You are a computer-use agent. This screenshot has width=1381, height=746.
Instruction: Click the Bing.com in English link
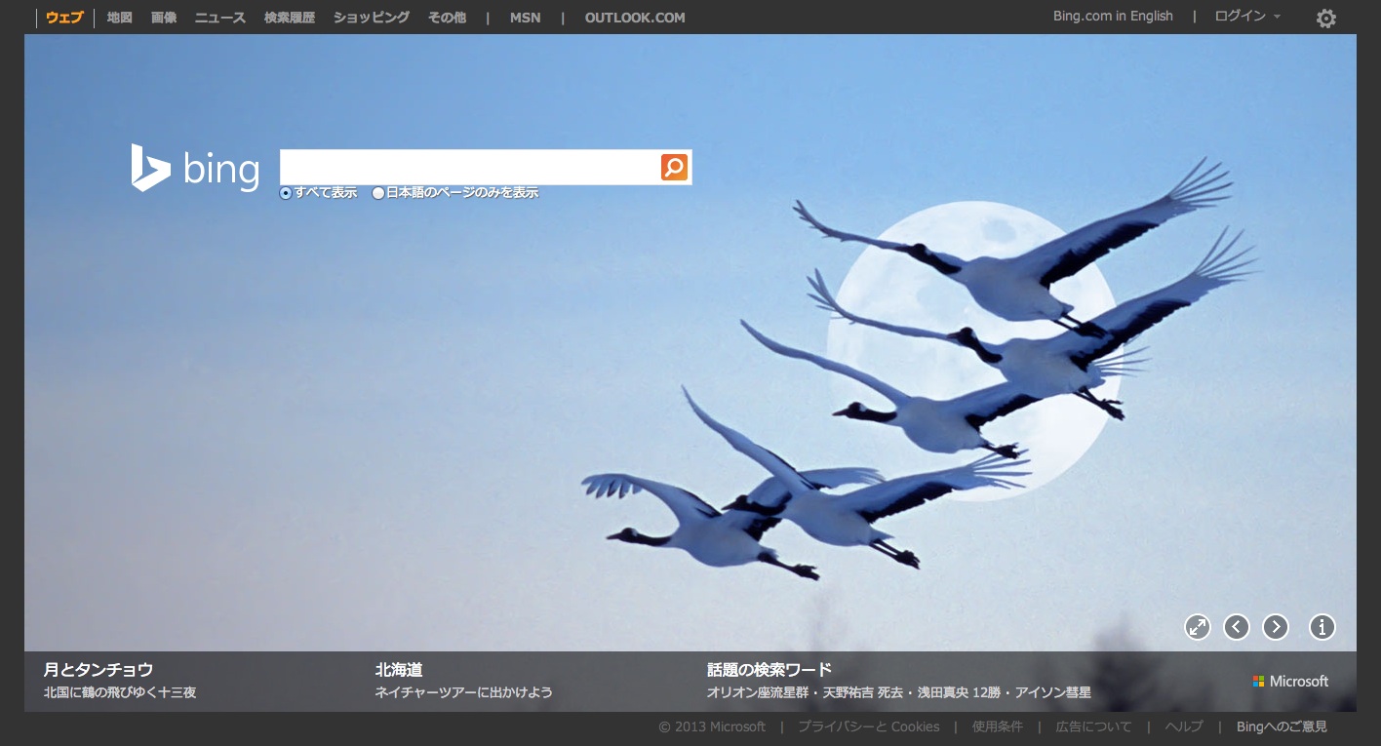coord(1113,17)
